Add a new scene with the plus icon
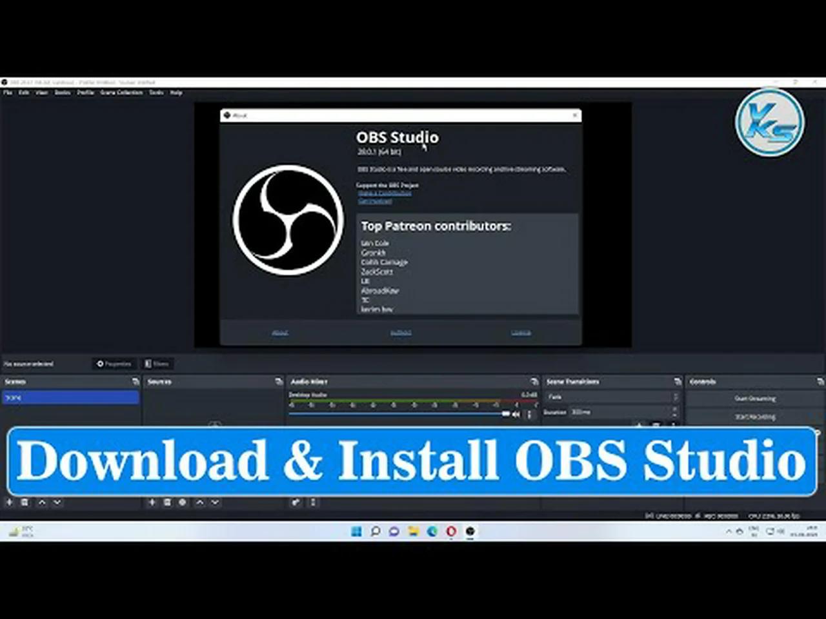This screenshot has height=619, width=826. (x=9, y=502)
